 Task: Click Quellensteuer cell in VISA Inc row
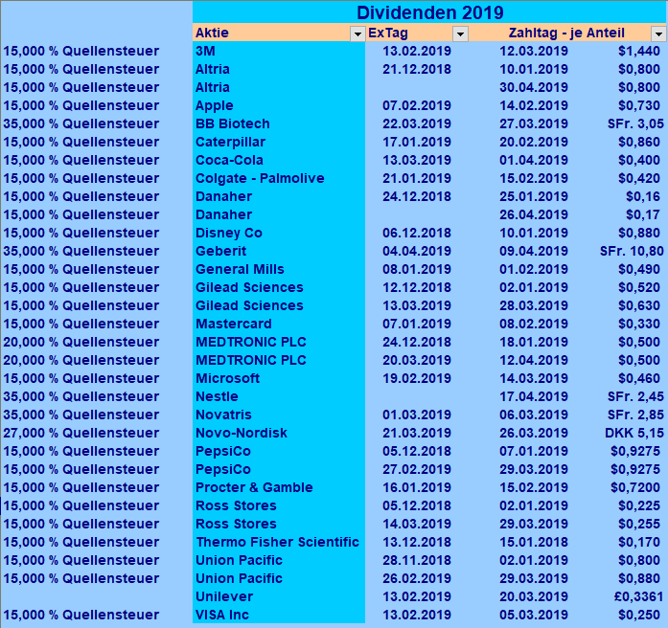point(81,615)
